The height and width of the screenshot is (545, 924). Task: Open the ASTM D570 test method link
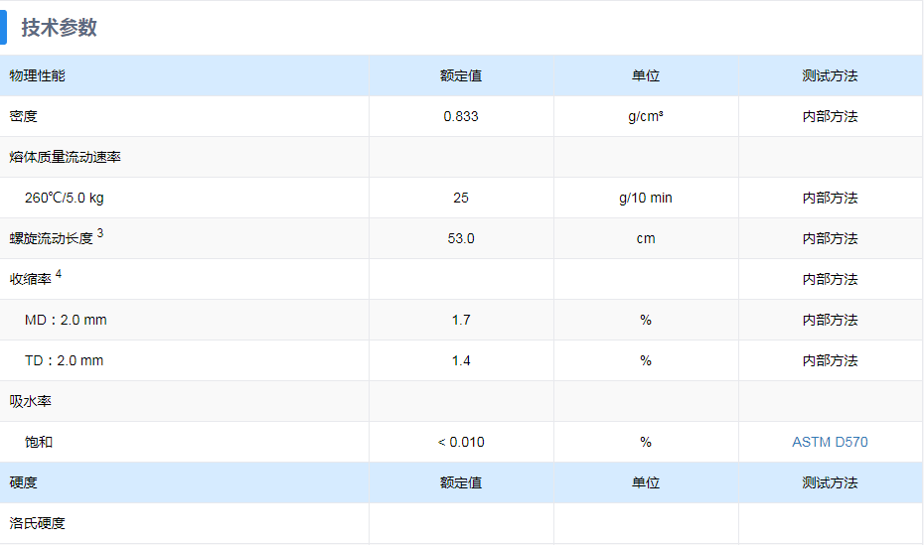[x=830, y=442]
